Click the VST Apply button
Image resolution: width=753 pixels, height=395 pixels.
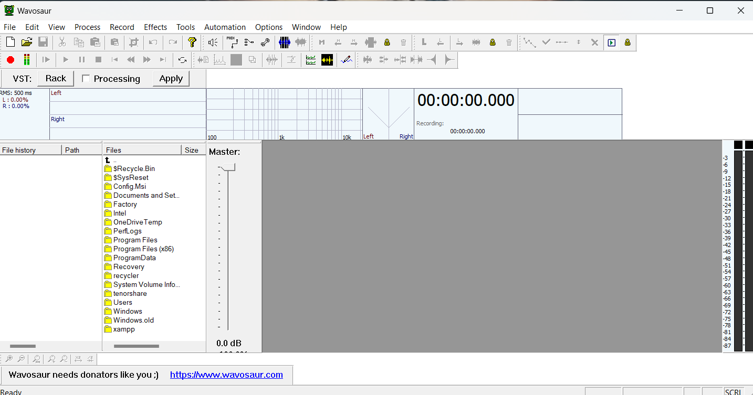tap(171, 79)
